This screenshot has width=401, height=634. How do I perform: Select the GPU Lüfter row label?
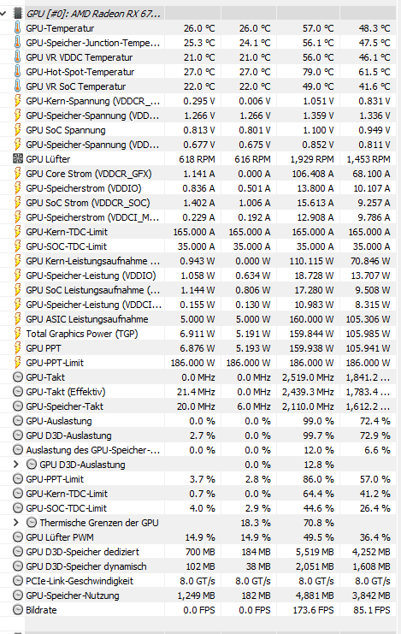[x=48, y=159]
